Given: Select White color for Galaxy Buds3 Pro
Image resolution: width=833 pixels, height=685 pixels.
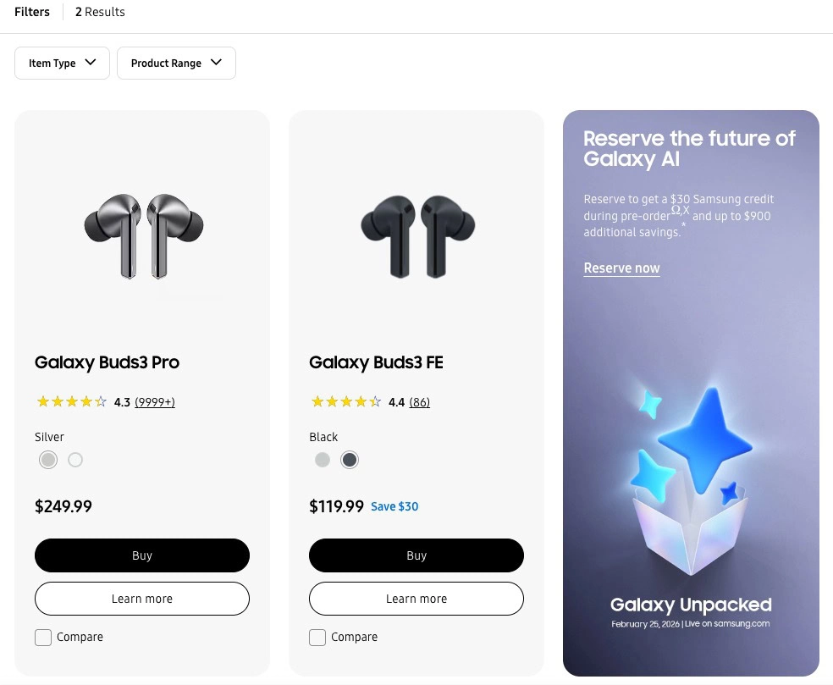Looking at the screenshot, I should point(75,460).
